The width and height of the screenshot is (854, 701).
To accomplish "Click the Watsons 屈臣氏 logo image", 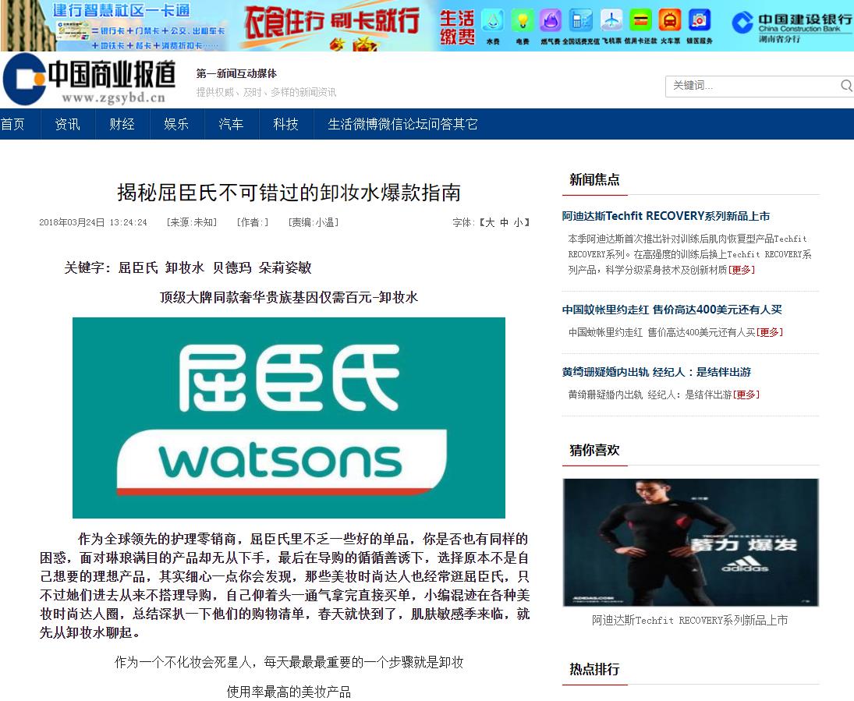I will click(289, 418).
